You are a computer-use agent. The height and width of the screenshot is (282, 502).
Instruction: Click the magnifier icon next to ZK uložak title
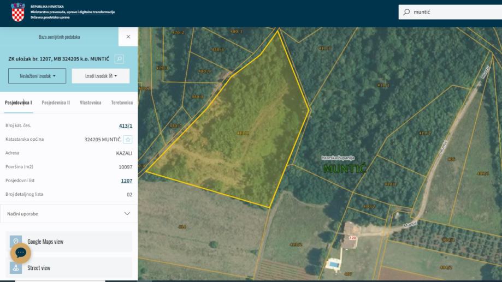point(119,59)
